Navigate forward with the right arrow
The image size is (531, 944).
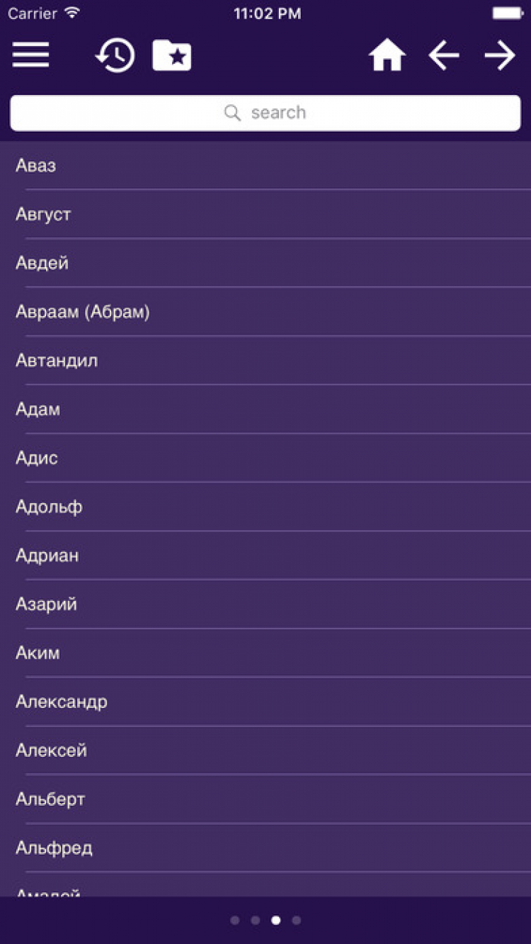500,55
